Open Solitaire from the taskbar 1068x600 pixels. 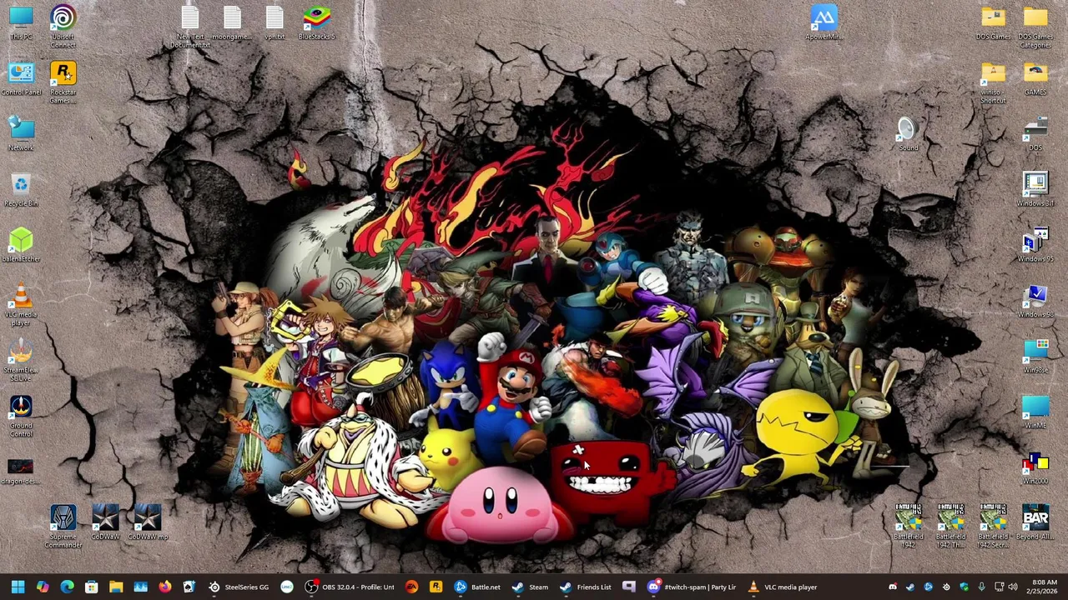click(189, 587)
